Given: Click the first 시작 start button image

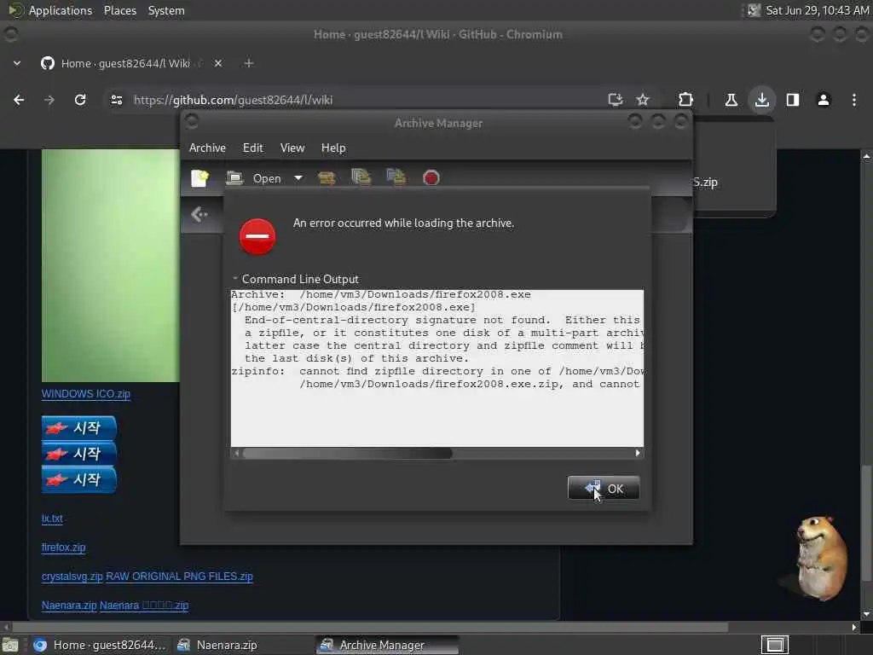Looking at the screenshot, I should (79, 428).
